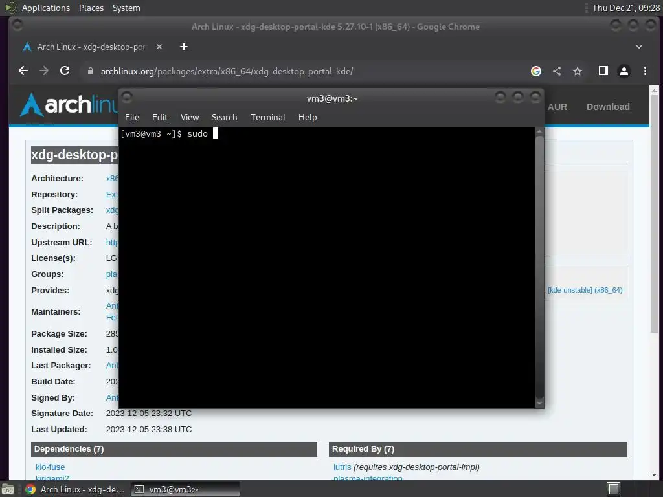Click the clock Thu Dec 21, 09:28
Screen dimensions: 663x497
(x=625, y=8)
